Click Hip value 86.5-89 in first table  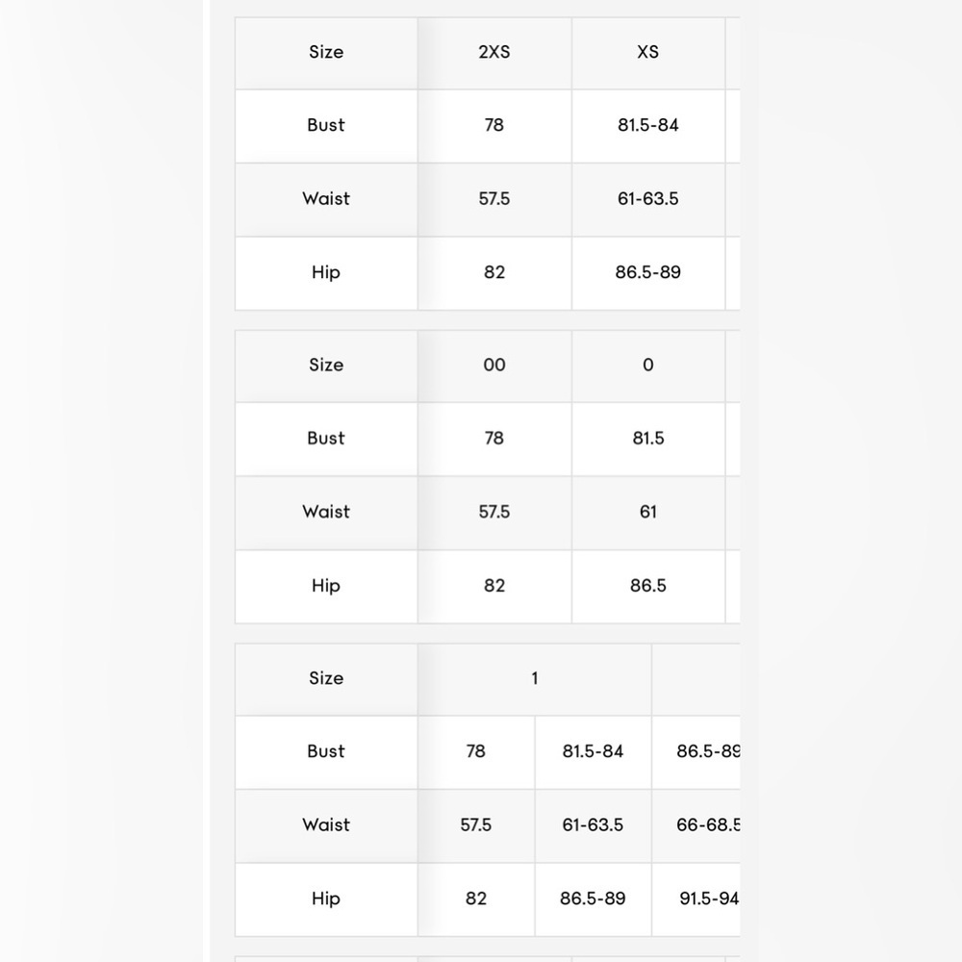click(x=648, y=273)
